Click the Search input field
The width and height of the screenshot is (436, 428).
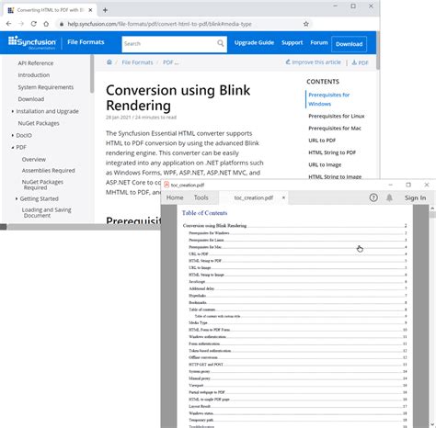(170, 44)
